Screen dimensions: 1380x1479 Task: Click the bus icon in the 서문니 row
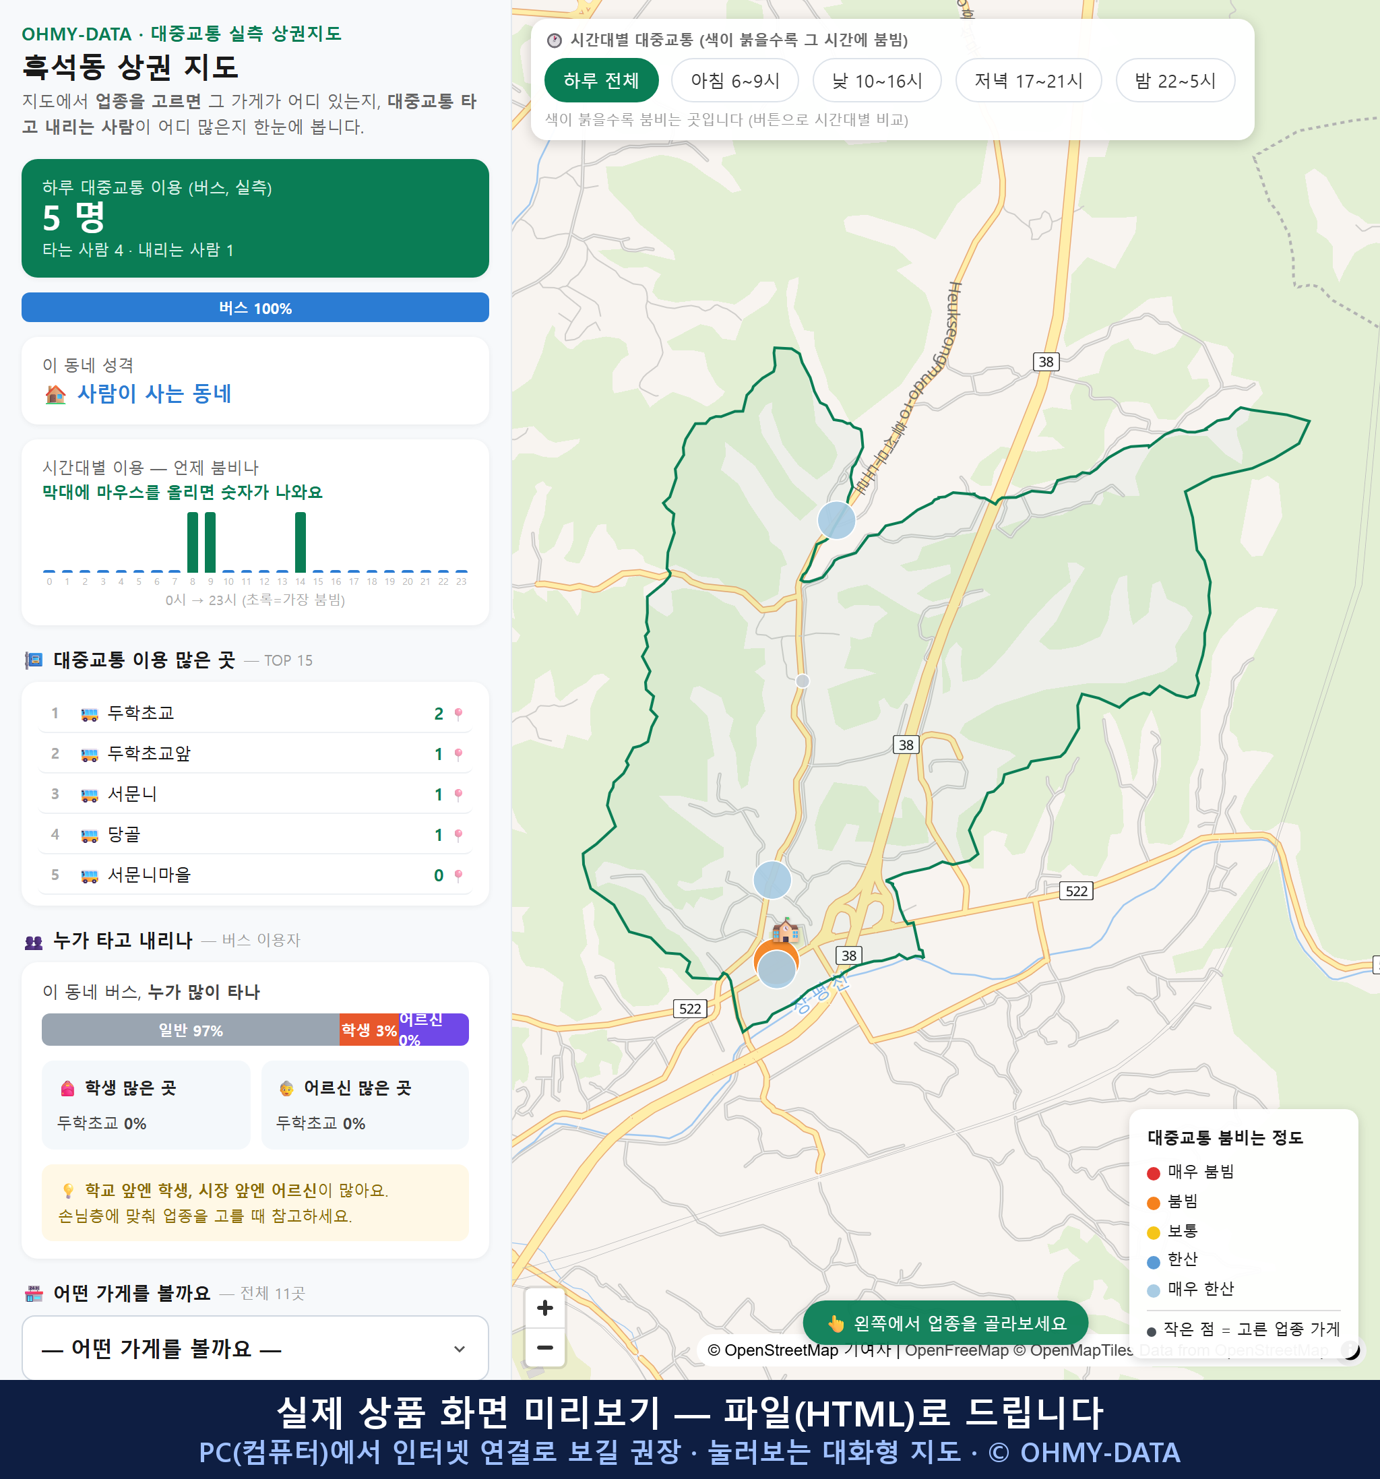pos(89,794)
